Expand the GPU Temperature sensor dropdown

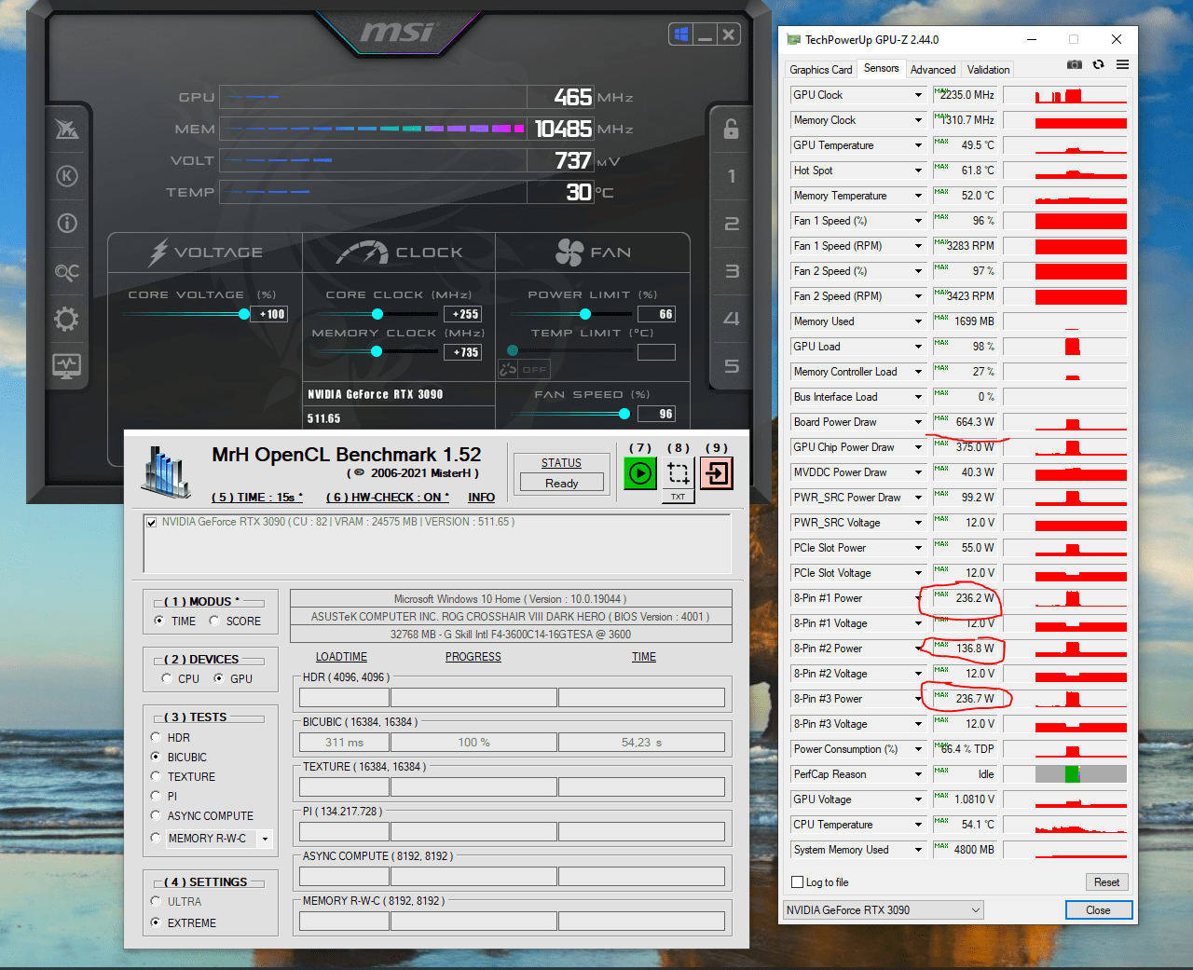tap(918, 145)
